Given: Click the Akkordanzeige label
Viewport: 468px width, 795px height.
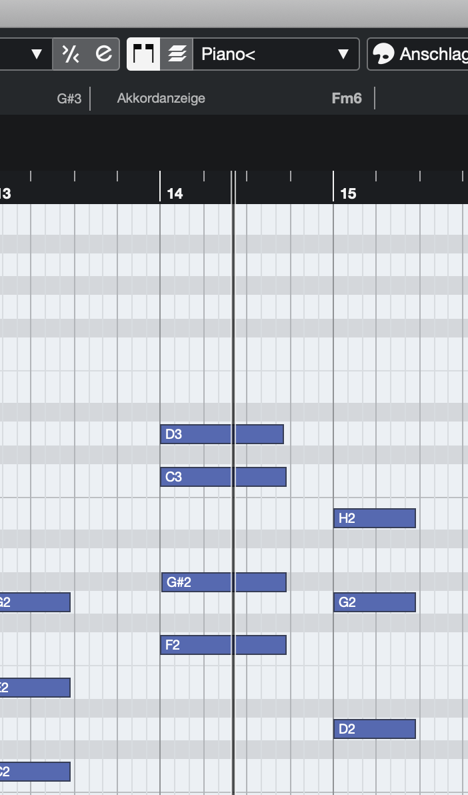Looking at the screenshot, I should (161, 99).
